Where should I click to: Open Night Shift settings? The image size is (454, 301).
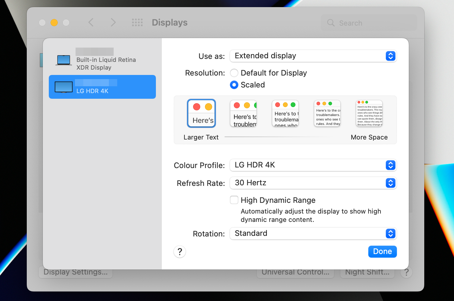[367, 272]
